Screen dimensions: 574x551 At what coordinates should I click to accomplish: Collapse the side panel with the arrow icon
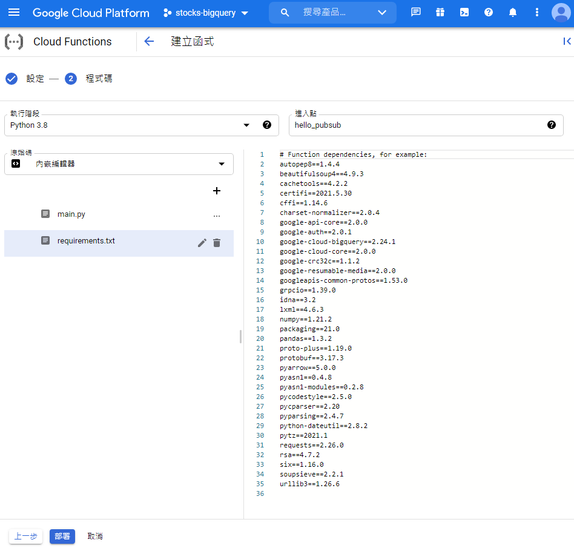[x=567, y=41]
